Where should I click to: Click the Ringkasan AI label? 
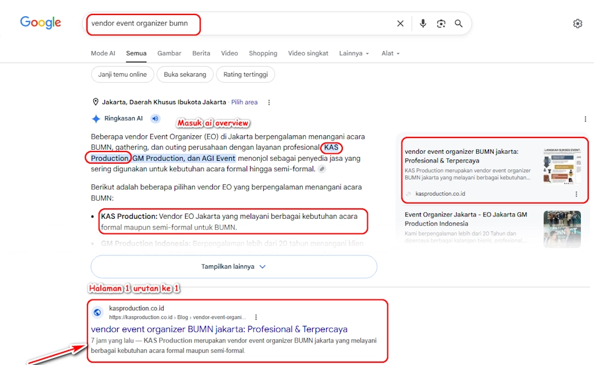(124, 118)
